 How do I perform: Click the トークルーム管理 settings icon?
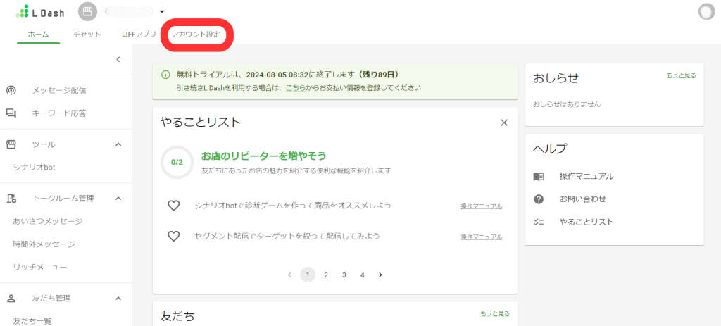pos(11,199)
